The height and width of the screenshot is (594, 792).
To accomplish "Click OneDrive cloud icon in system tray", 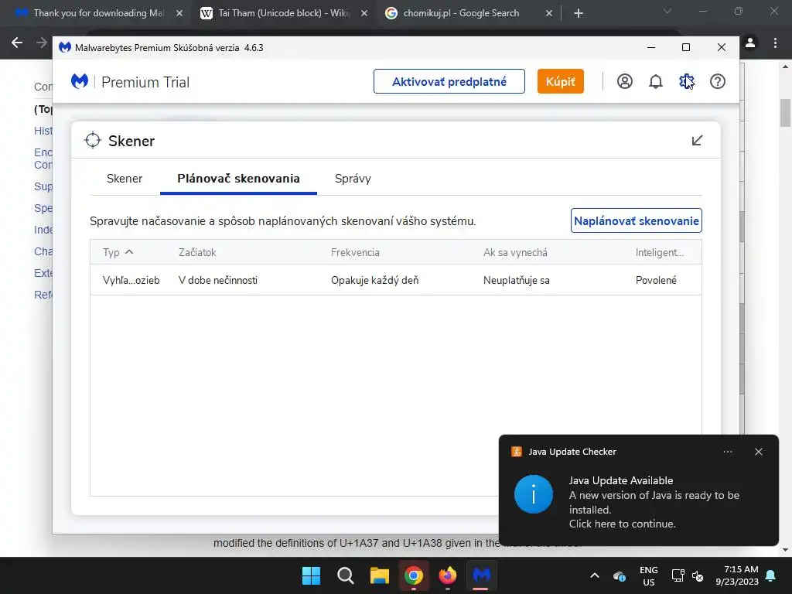I will pos(620,575).
